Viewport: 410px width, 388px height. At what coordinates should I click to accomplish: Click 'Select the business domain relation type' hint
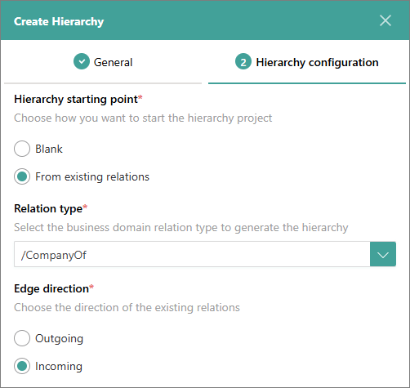click(x=181, y=228)
